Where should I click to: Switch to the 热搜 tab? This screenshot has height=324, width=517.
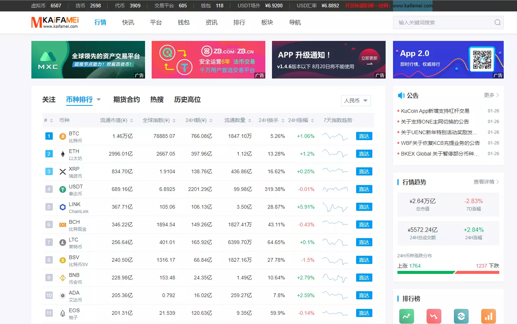pos(157,100)
